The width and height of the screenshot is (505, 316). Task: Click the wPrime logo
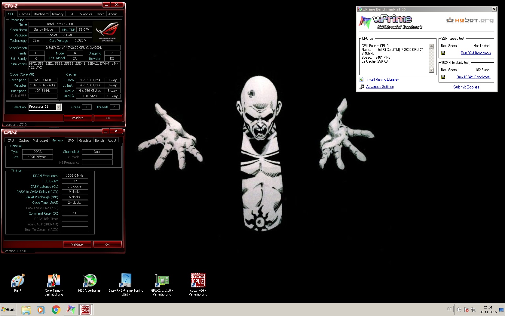point(390,22)
